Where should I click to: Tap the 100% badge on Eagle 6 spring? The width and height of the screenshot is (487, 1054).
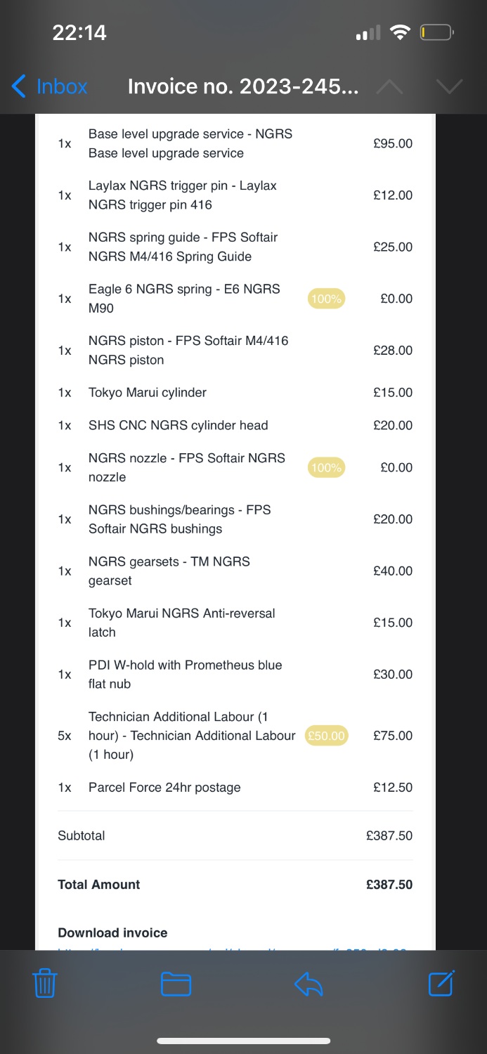[x=326, y=299]
